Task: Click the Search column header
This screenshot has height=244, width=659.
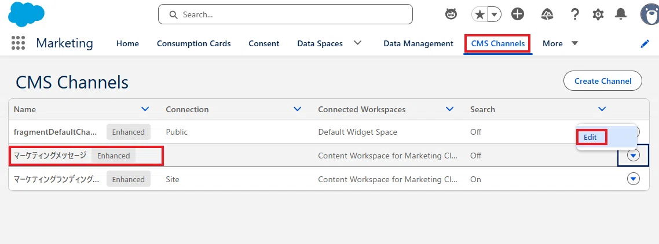Action: tap(482, 109)
